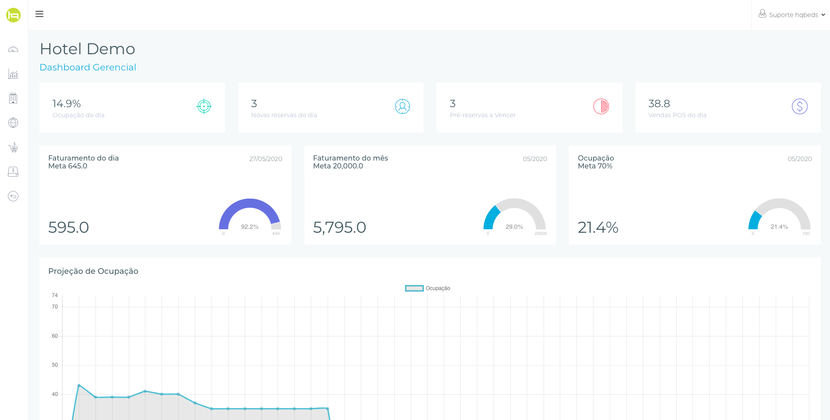The height and width of the screenshot is (420, 830).
Task: Click the Dashboard Gerencial link
Action: point(88,67)
